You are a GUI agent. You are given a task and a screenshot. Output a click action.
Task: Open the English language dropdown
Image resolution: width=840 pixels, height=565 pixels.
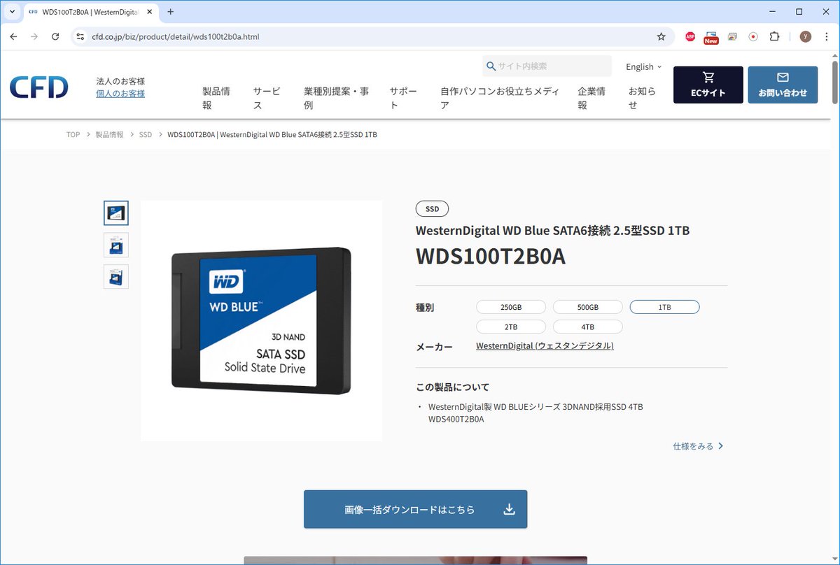tap(644, 67)
